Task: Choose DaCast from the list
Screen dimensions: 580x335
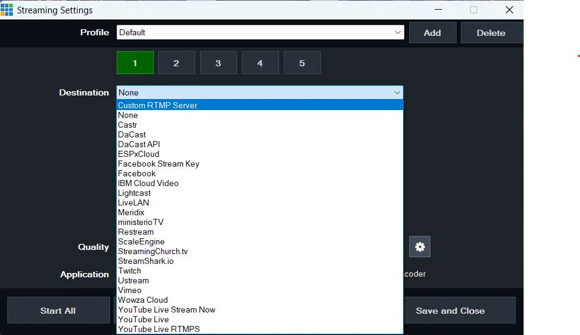Action: [x=260, y=134]
